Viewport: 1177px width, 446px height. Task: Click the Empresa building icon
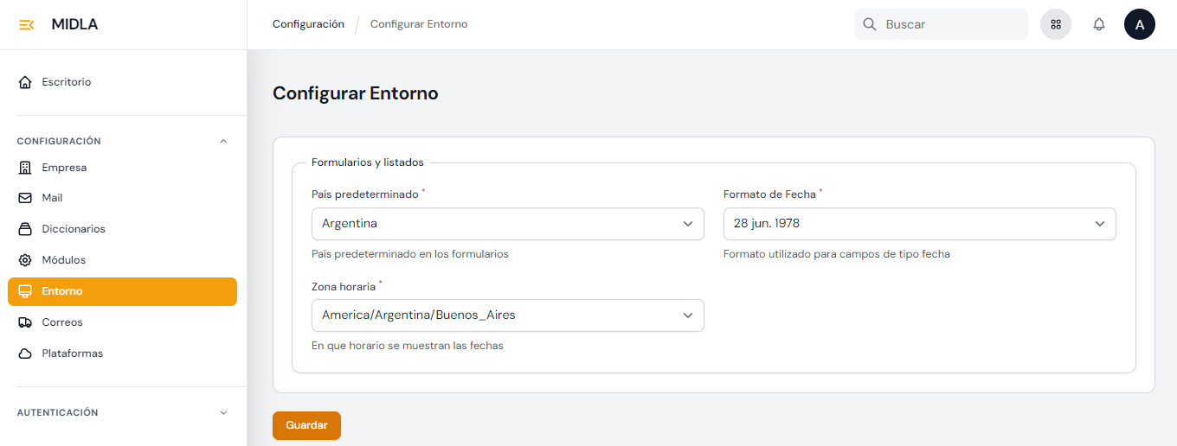pos(25,168)
